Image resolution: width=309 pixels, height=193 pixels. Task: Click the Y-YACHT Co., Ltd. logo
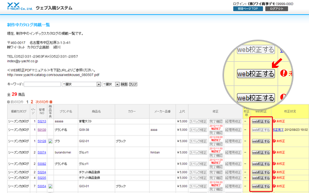click(20, 6)
